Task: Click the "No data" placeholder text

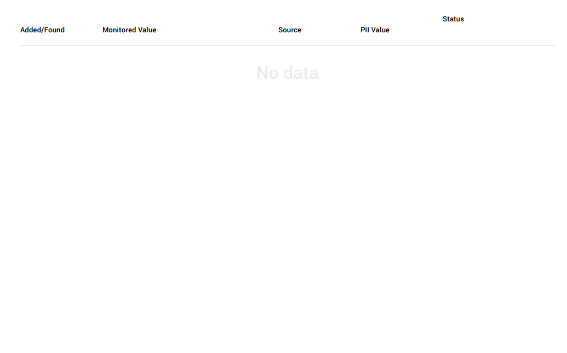Action: point(287,73)
